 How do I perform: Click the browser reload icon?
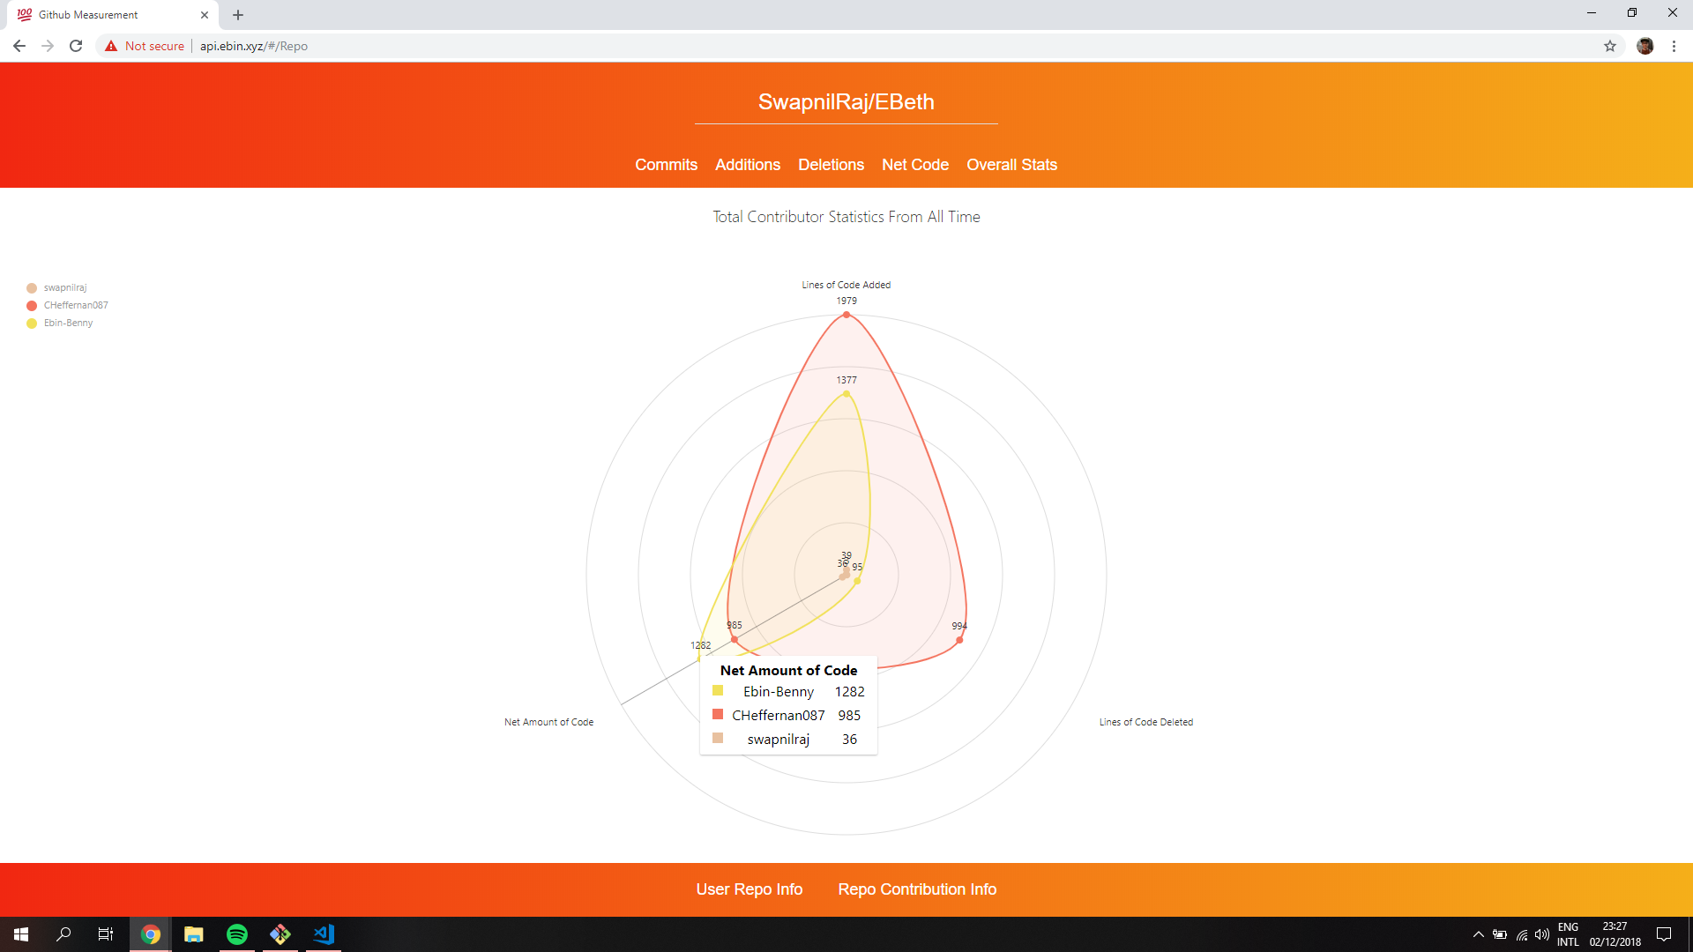pyautogui.click(x=76, y=46)
